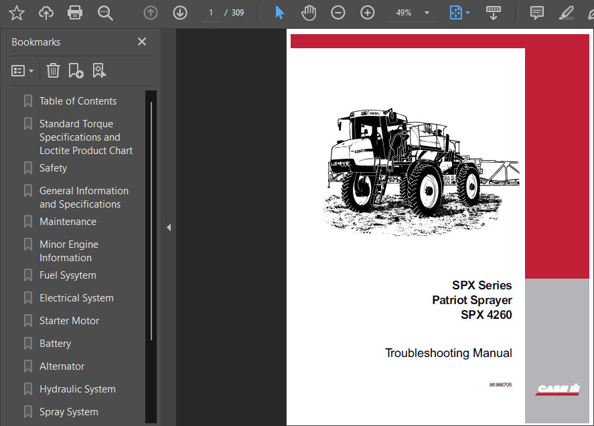Viewport: 594px width, 426px height.
Task: Print the document with the printer icon
Action: coord(75,13)
